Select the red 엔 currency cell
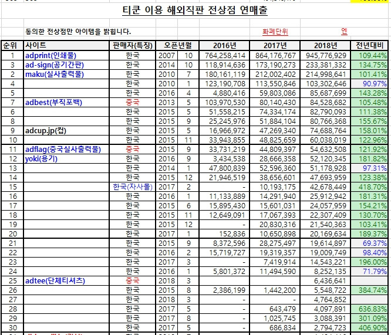The height and width of the screenshot is (335, 391). pos(344,32)
